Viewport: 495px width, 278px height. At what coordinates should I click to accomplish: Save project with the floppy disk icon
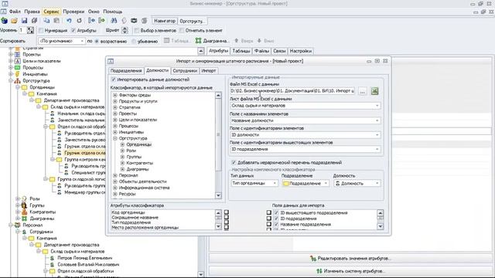pos(24,21)
